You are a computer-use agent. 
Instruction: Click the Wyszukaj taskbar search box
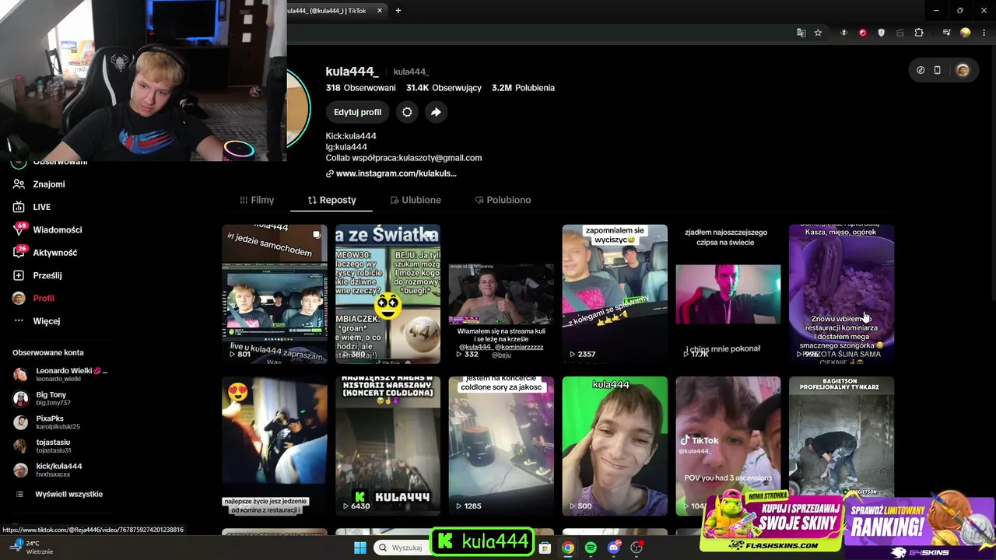point(402,548)
